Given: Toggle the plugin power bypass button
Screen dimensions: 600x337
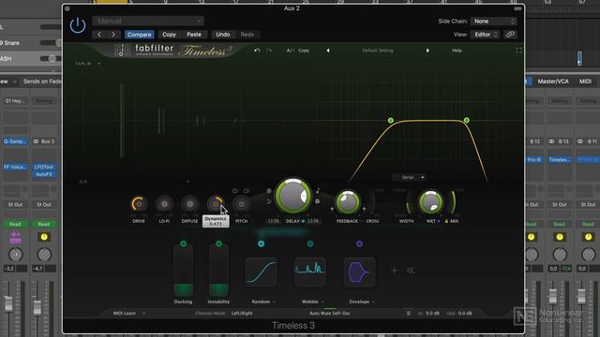Looking at the screenshot, I should pyautogui.click(x=78, y=25).
